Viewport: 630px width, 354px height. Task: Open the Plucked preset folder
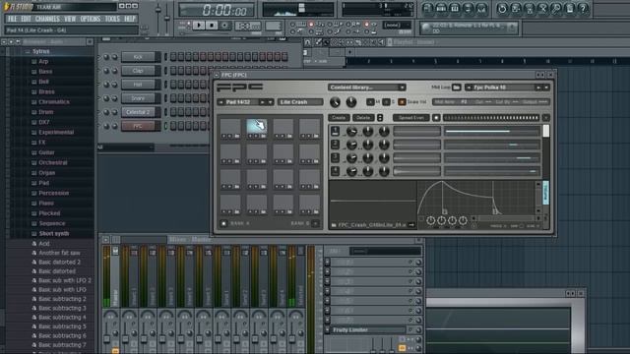point(49,213)
